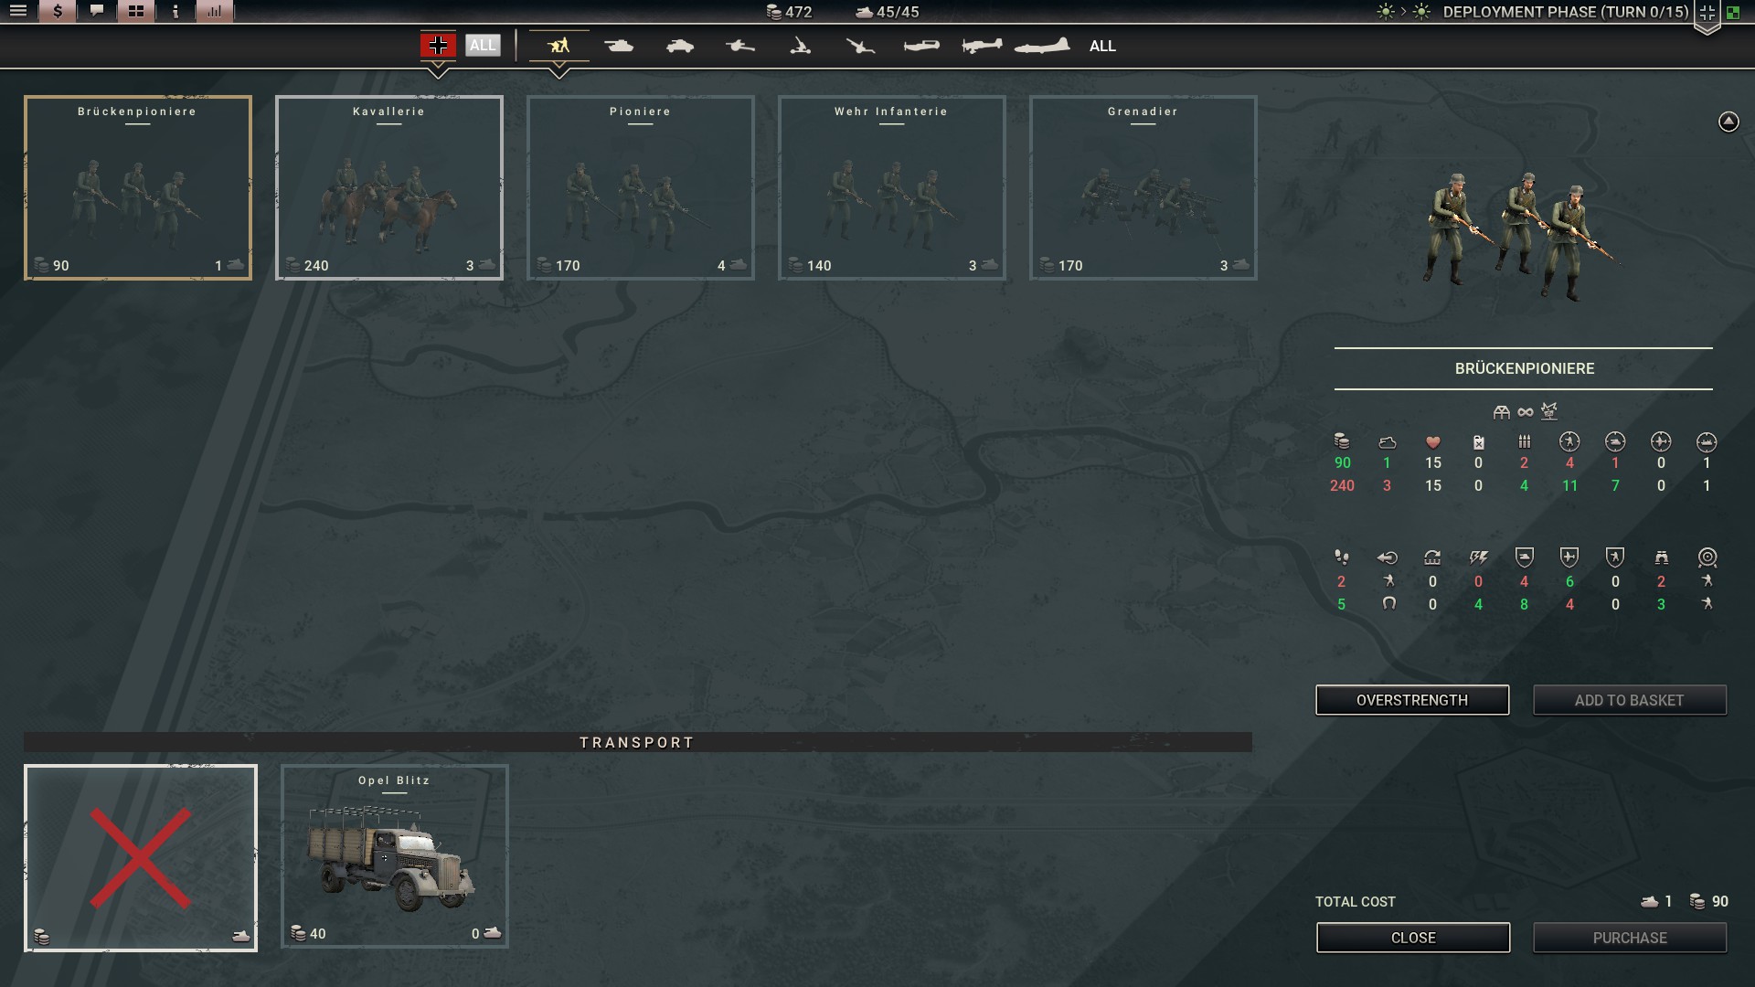Select the Anti-tank gun class tab
The image size is (1755, 987).
[x=739, y=46]
